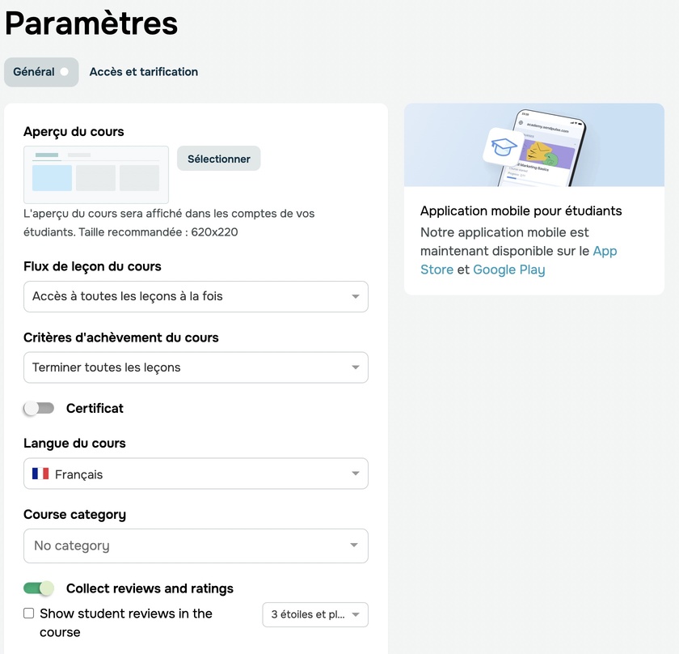
Task: Click the status dot inside the Général tab
Action: tap(64, 72)
